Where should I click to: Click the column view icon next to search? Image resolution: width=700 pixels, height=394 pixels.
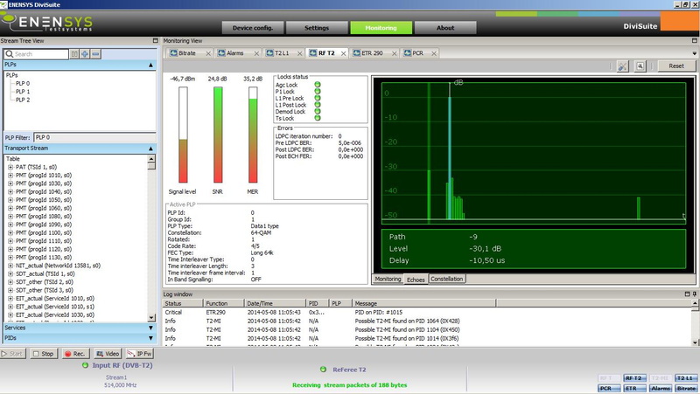74,54
